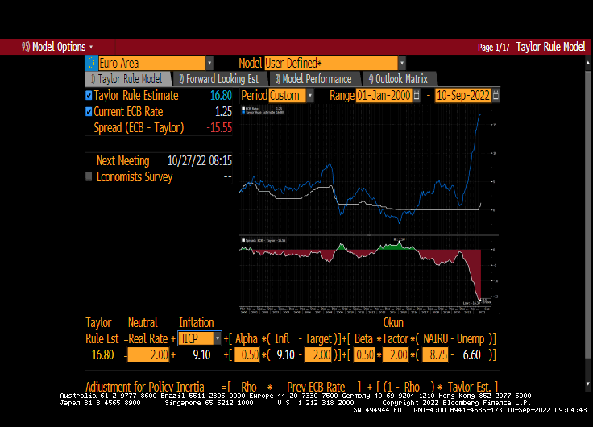The image size is (593, 427).
Task: Open the HICP inflation measure dropdown
Action: [x=218, y=338]
